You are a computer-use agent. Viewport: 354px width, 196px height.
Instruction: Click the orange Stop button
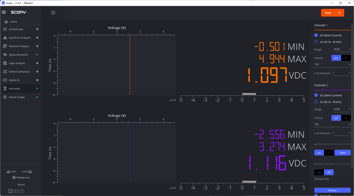point(333,13)
